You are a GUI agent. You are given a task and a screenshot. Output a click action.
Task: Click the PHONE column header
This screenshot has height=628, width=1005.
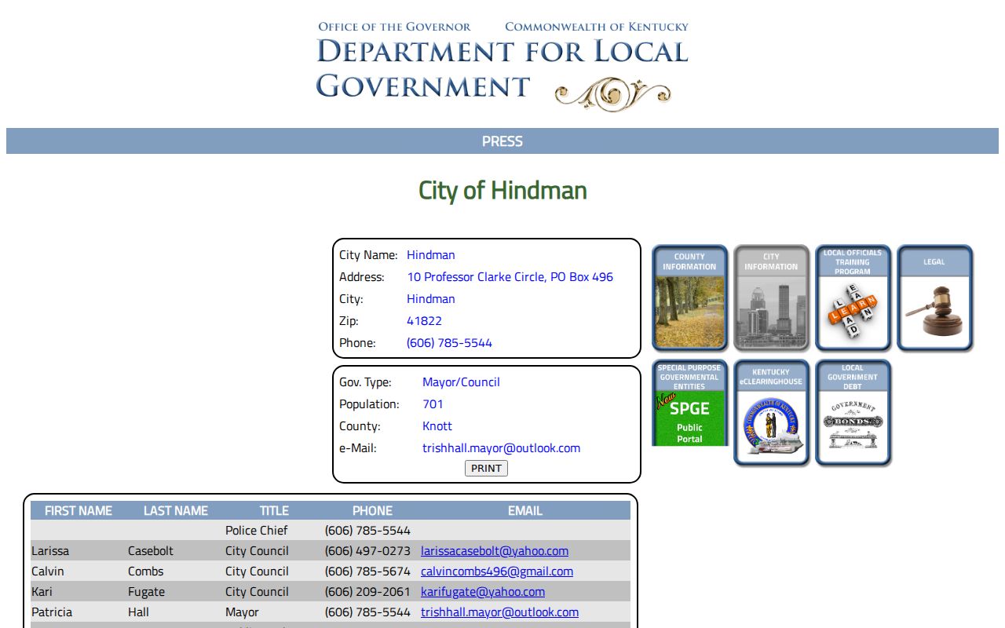tap(372, 510)
